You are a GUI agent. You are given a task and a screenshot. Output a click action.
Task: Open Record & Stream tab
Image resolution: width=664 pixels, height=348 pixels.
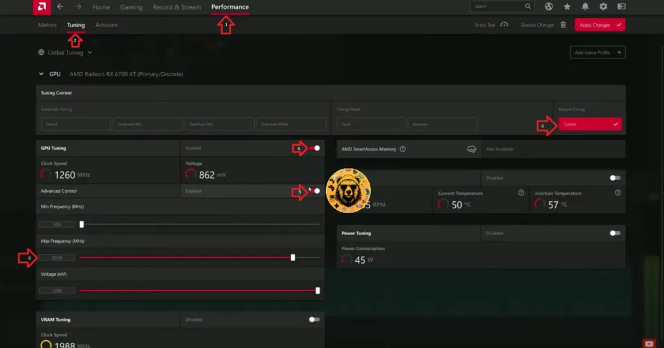[177, 6]
